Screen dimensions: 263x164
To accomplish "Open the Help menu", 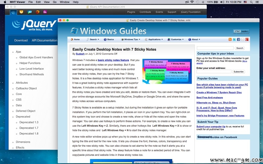I will point(76,2).
